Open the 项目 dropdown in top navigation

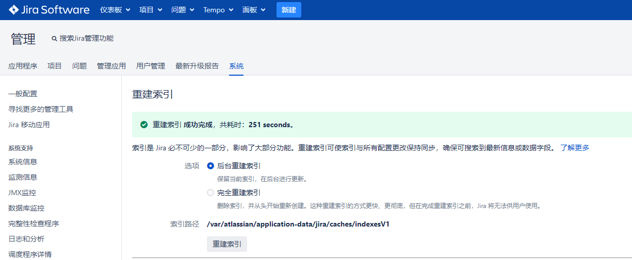click(151, 10)
